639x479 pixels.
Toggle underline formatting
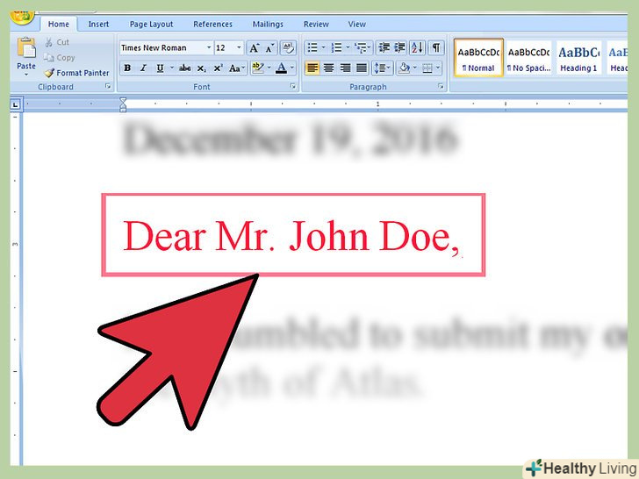[x=160, y=68]
